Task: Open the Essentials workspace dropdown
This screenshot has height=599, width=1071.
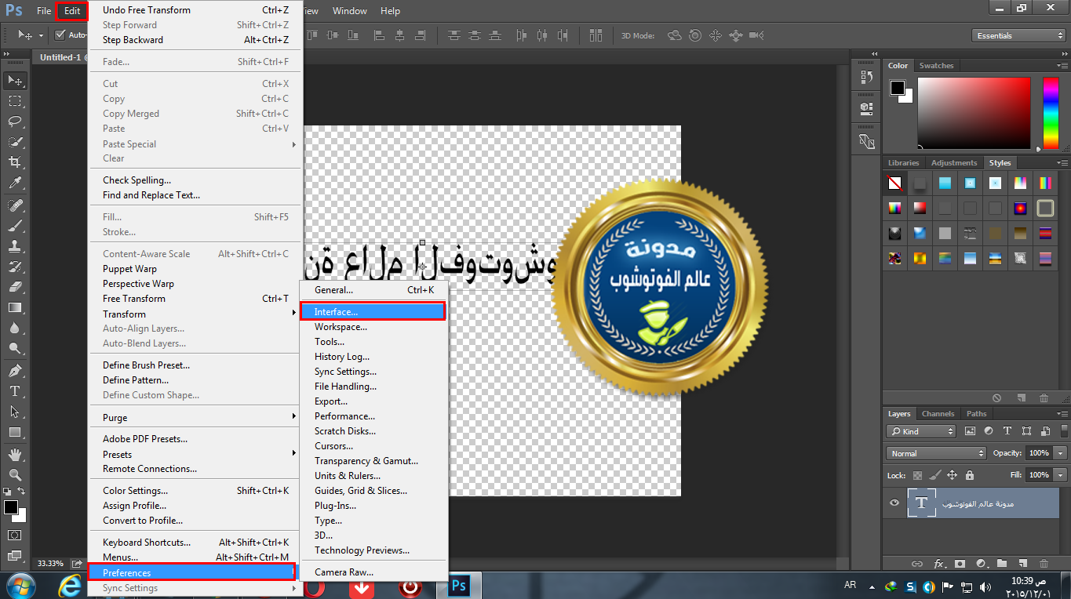Action: 1018,35
